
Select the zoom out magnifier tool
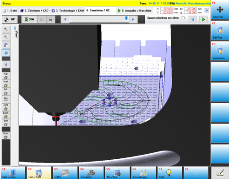6,37
